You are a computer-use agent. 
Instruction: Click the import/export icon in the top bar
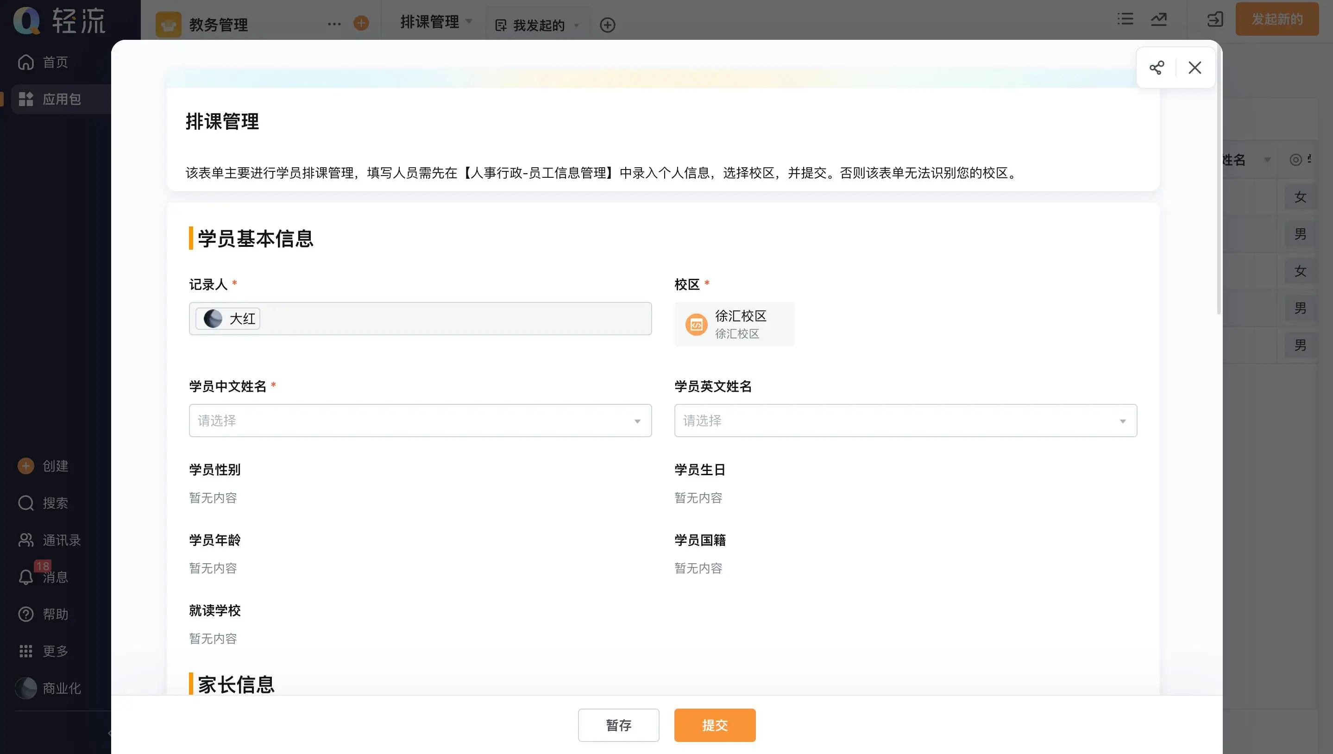click(1215, 19)
